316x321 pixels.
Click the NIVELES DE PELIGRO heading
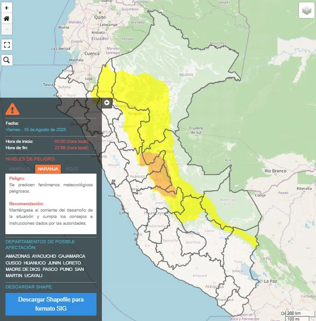[x=30, y=159]
